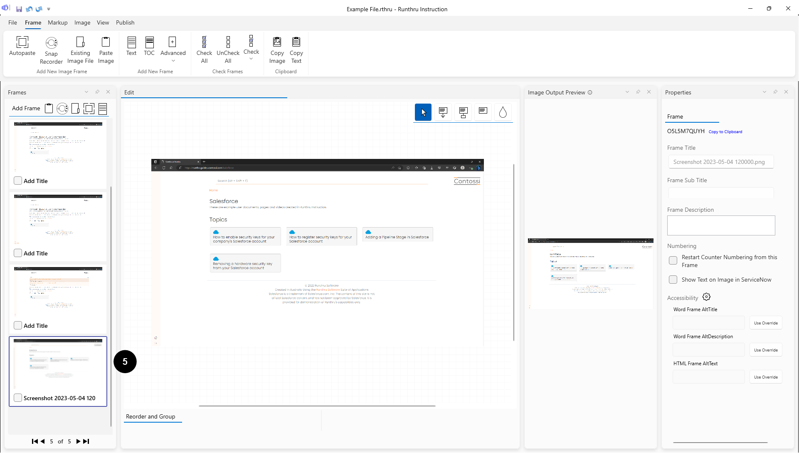Expand the Advanced frame dropdown
Screen dimensions: 799x453
(x=173, y=61)
